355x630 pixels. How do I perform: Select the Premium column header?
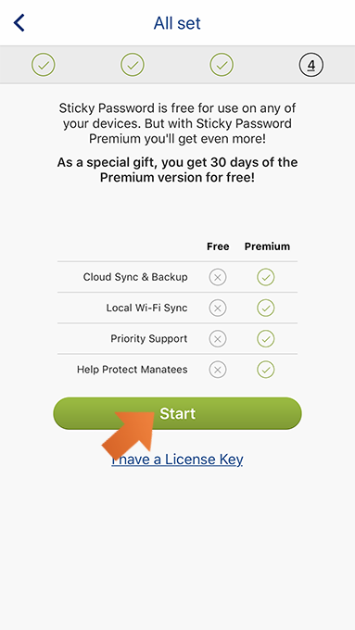coord(267,246)
